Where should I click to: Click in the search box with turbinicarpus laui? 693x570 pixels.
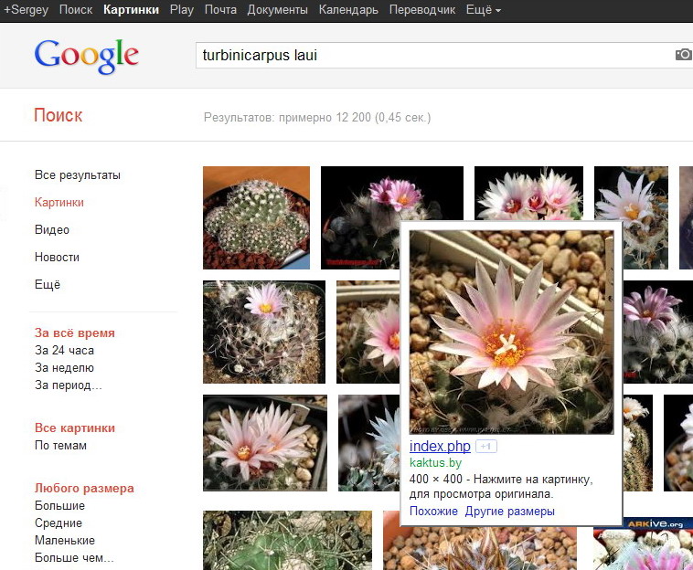(430, 55)
